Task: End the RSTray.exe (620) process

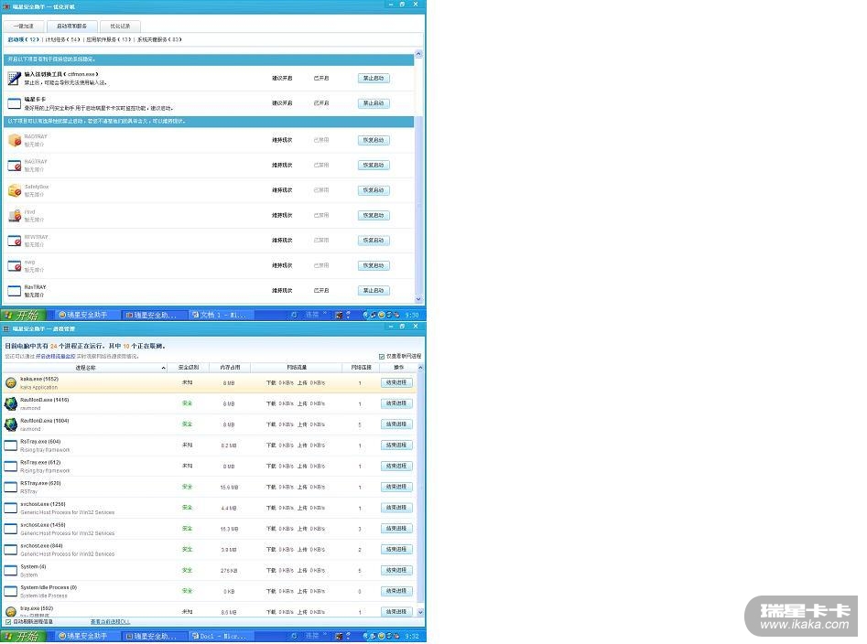Action: [396, 488]
